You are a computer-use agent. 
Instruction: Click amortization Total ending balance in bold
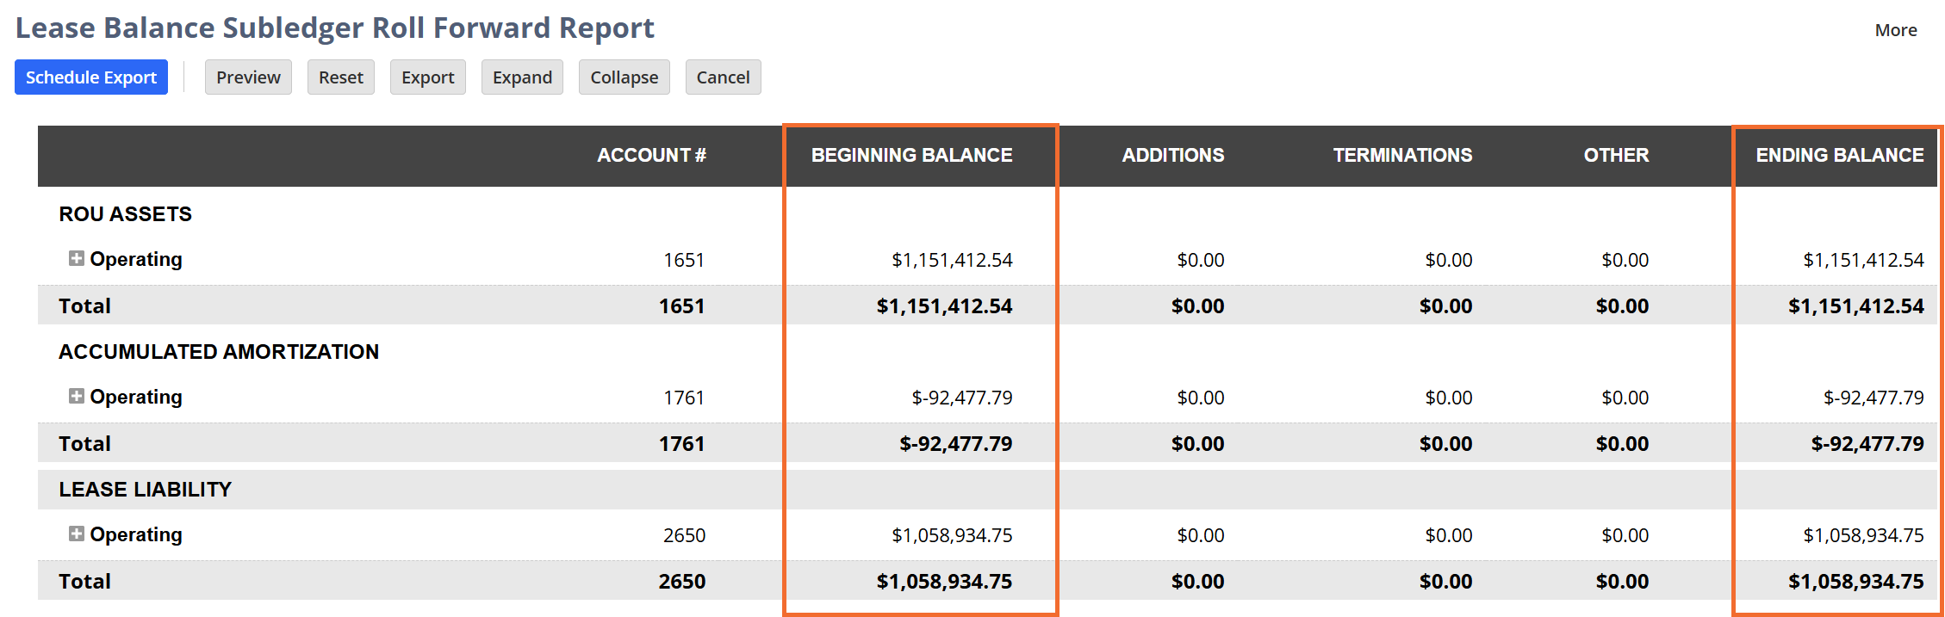(x=1867, y=444)
